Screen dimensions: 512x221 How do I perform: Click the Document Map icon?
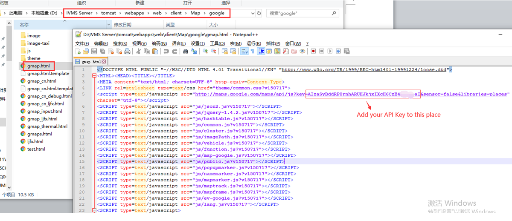[277, 51]
